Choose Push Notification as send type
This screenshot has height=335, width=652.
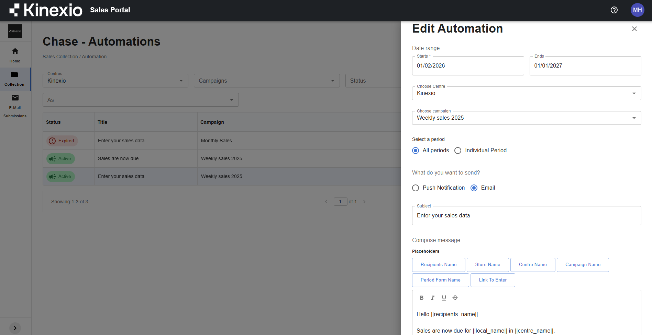pyautogui.click(x=416, y=188)
